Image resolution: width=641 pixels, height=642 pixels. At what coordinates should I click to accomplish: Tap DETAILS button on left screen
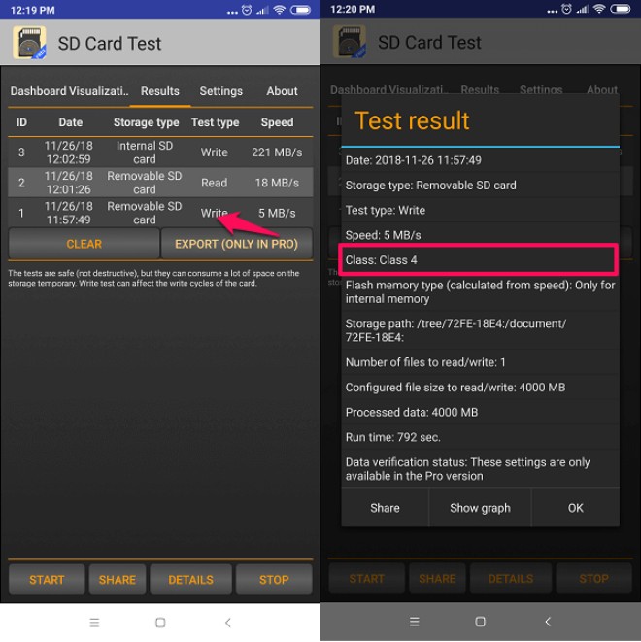(x=190, y=580)
